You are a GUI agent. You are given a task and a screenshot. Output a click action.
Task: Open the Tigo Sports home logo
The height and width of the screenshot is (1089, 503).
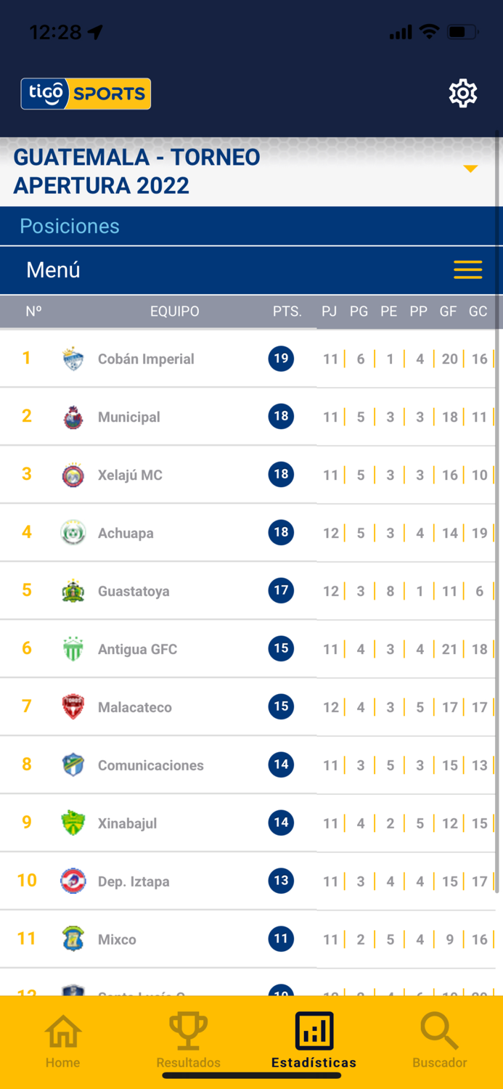[x=85, y=93]
